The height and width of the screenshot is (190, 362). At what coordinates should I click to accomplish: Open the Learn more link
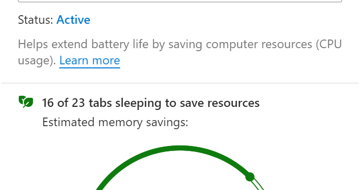point(90,61)
